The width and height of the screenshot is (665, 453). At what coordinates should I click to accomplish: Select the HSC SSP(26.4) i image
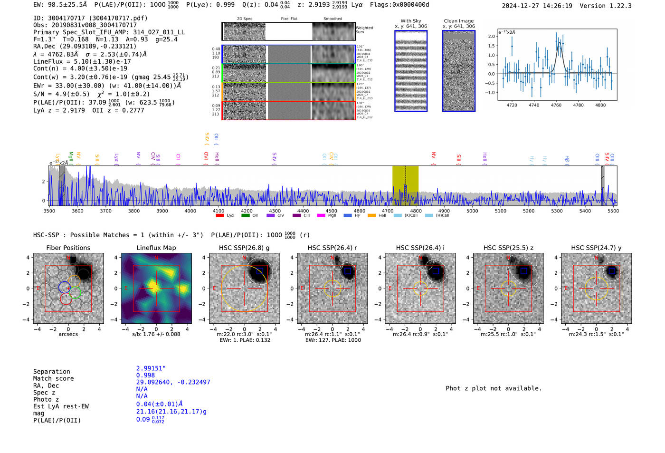pyautogui.click(x=420, y=288)
